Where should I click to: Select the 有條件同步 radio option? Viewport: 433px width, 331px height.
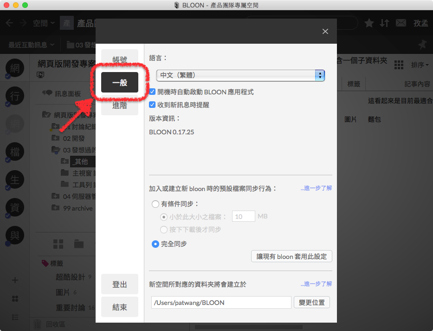tap(155, 204)
